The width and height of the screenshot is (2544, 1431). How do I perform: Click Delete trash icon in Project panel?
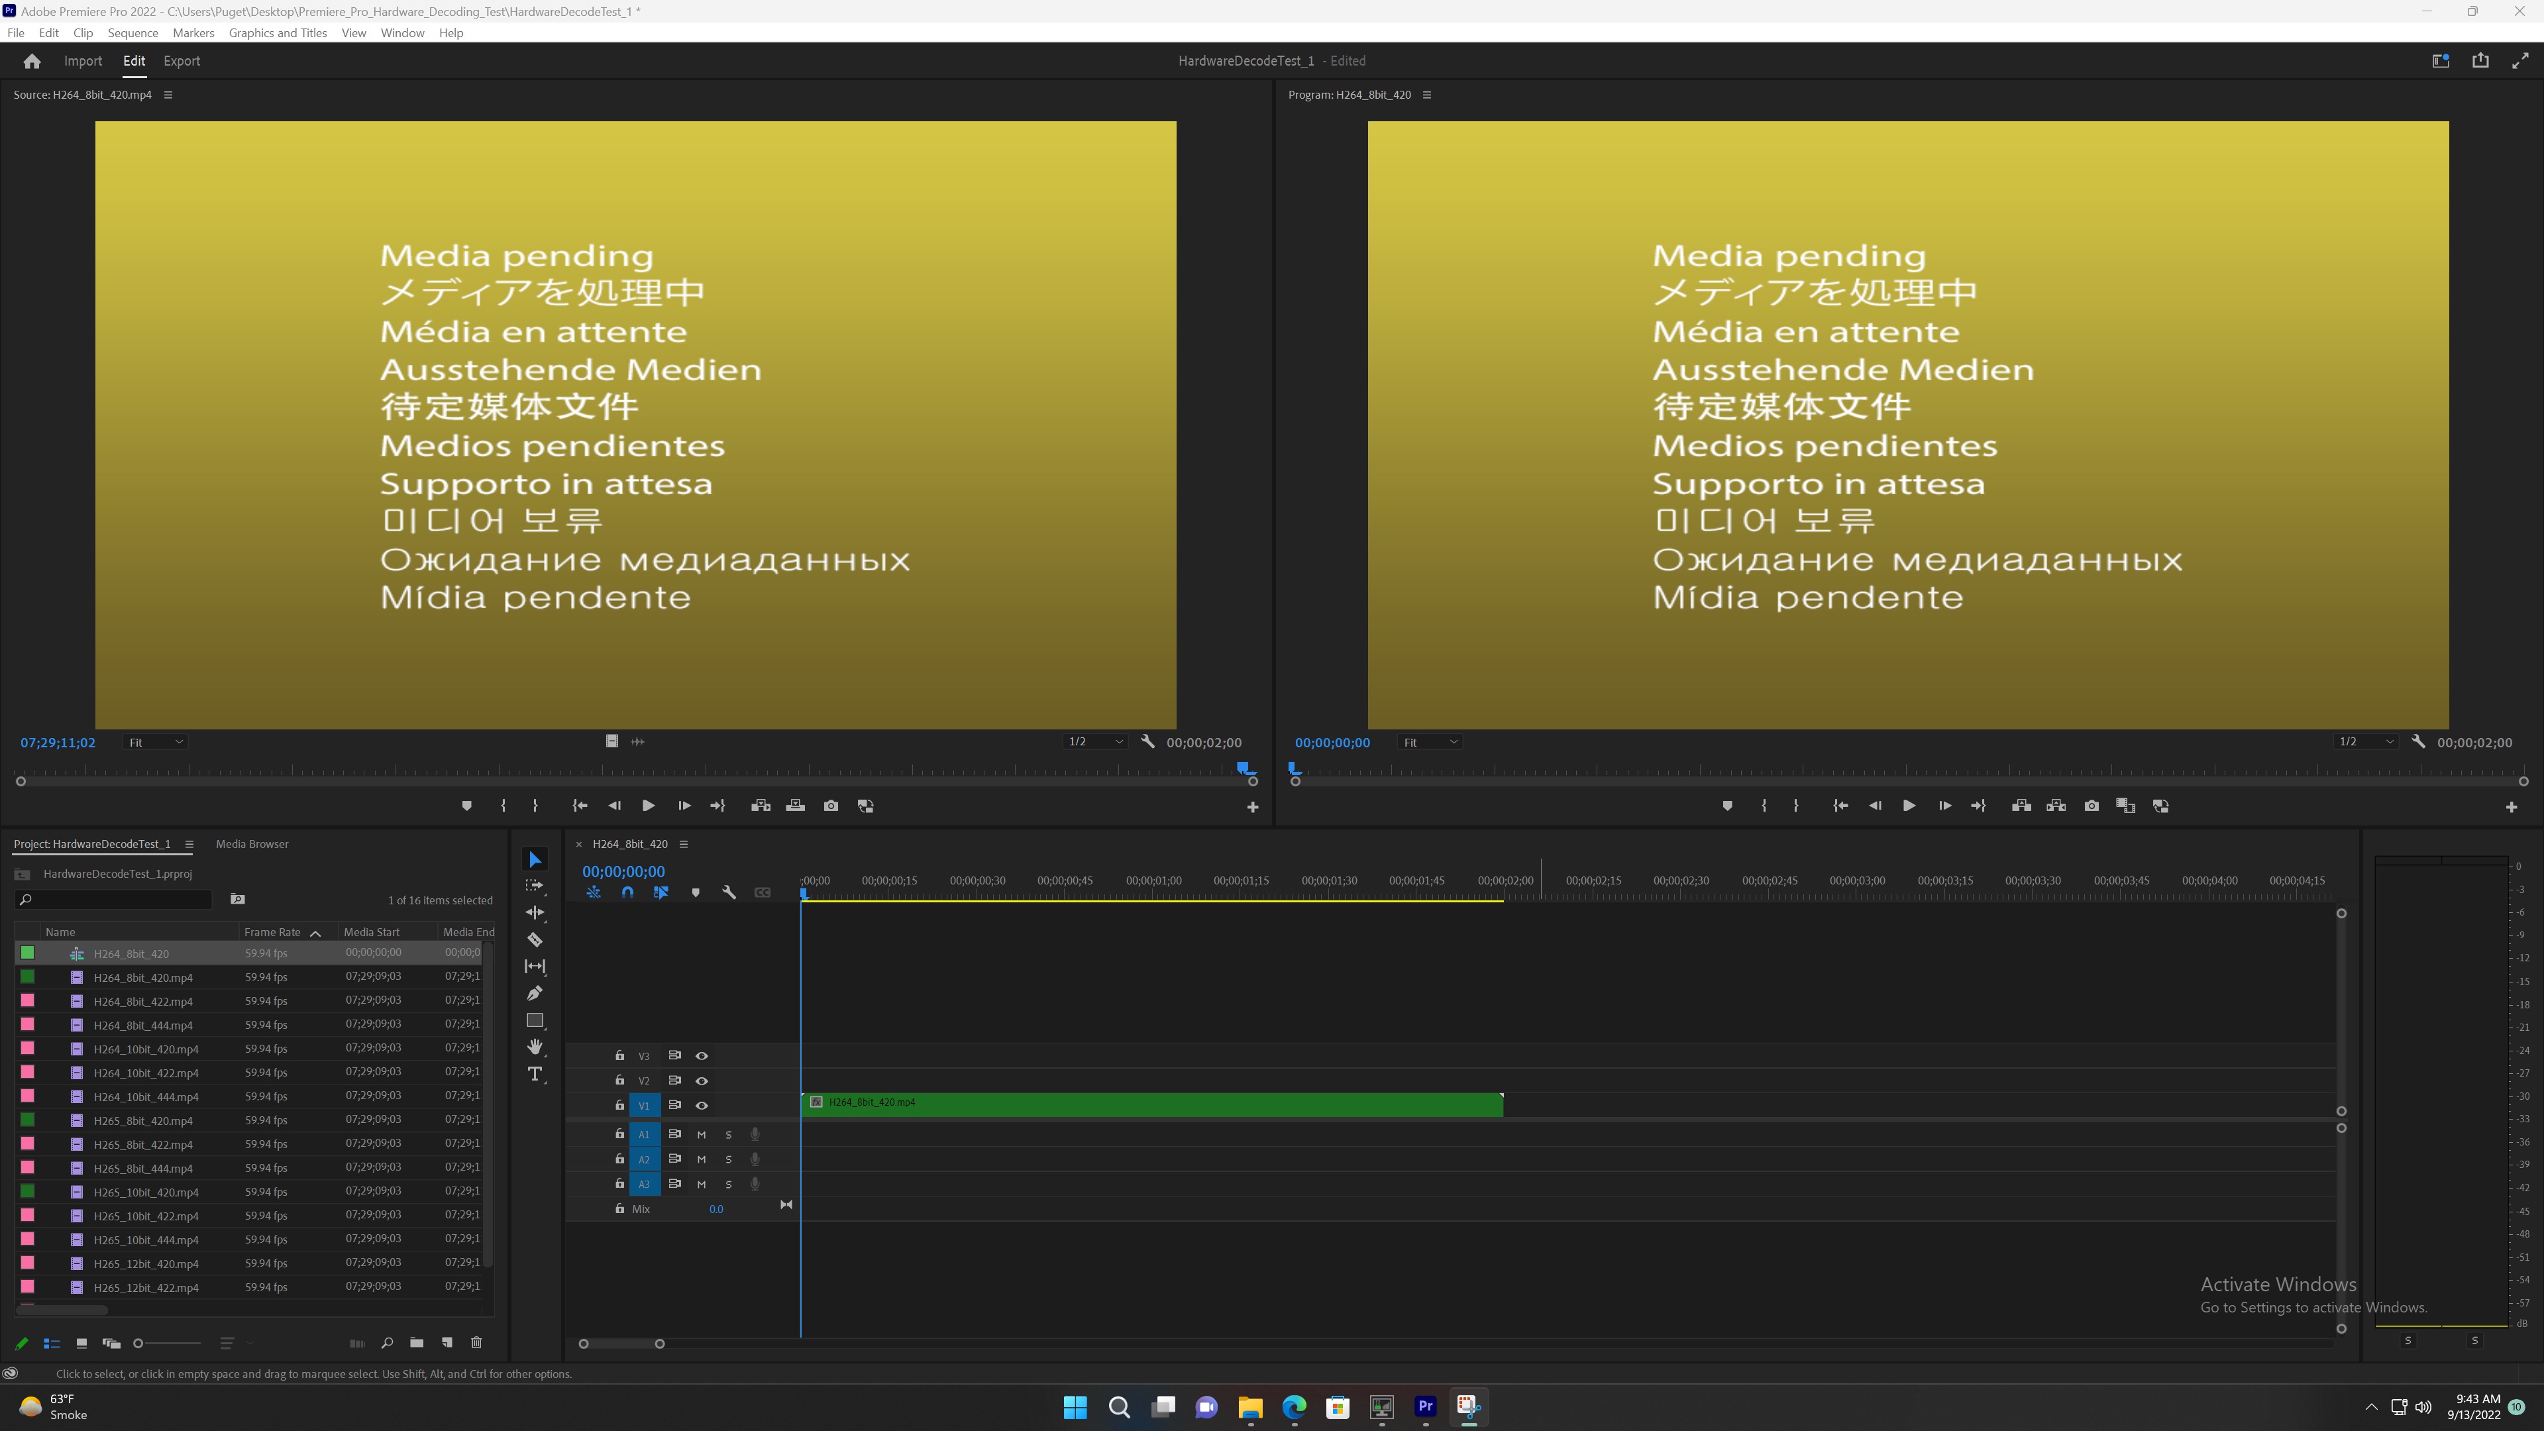click(476, 1342)
